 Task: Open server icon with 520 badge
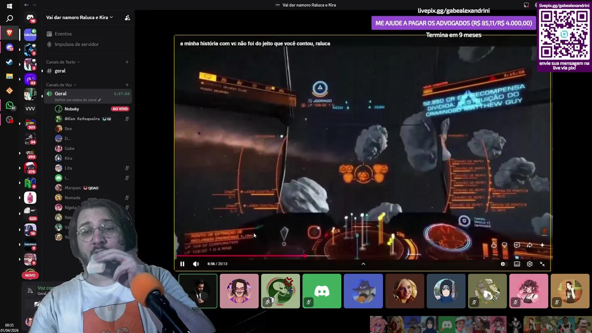click(x=30, y=213)
